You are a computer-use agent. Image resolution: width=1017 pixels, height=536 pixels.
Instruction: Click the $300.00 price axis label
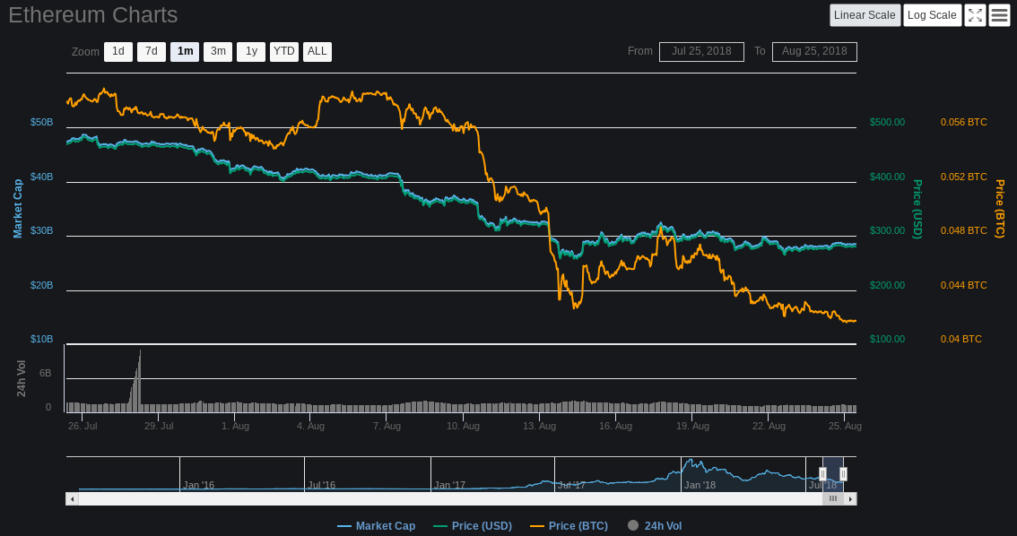point(887,230)
